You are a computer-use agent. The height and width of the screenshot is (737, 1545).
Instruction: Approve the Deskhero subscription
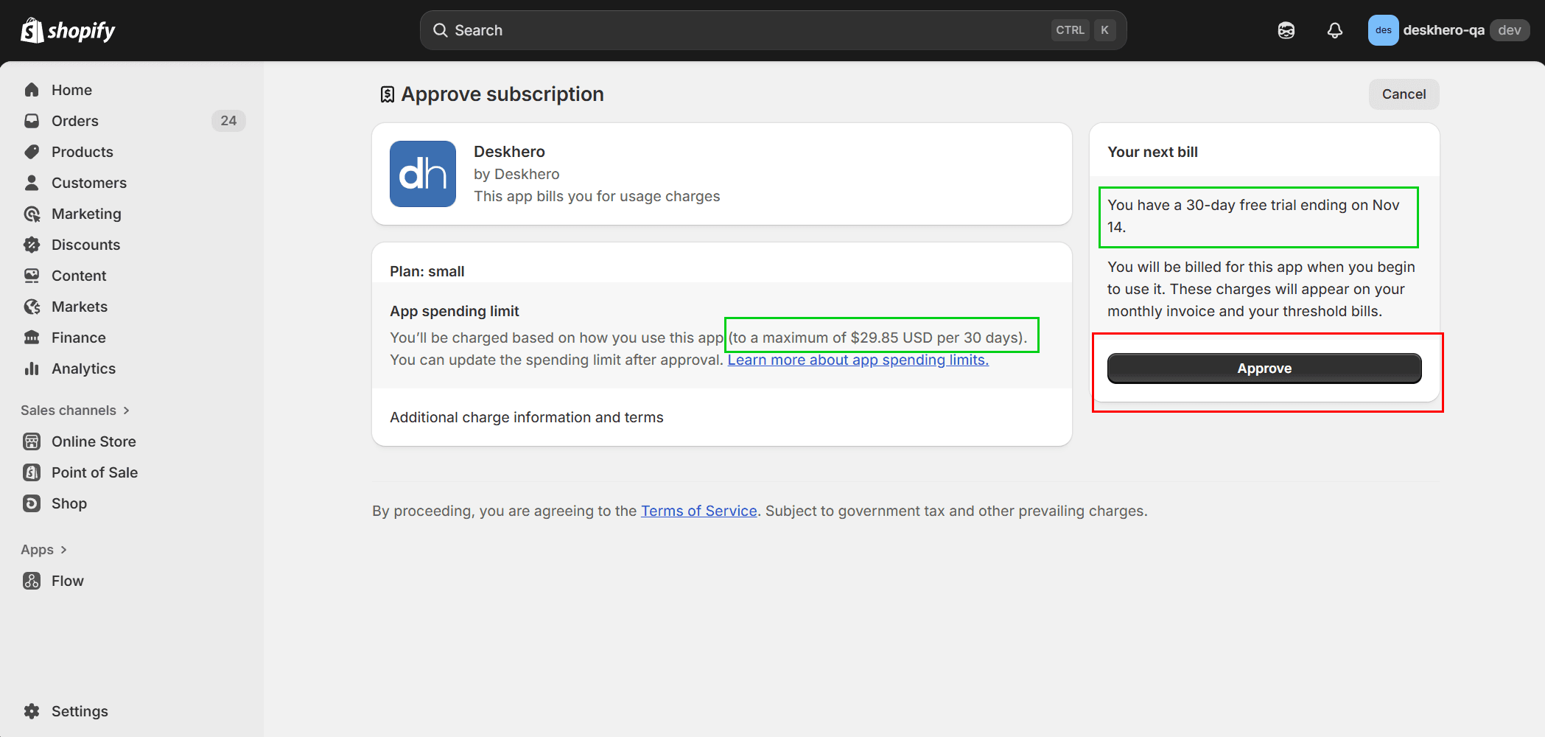[1264, 368]
